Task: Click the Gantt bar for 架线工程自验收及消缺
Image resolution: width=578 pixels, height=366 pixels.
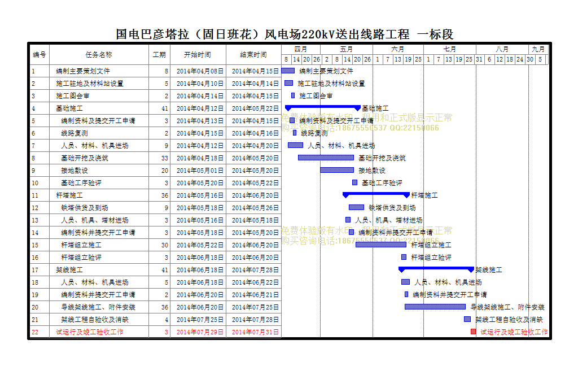Action: (467, 319)
